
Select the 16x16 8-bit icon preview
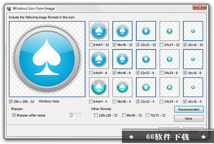click(x=193, y=59)
